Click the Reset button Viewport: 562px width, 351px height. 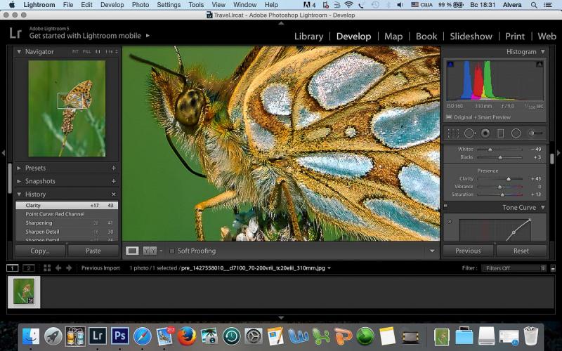(521, 251)
